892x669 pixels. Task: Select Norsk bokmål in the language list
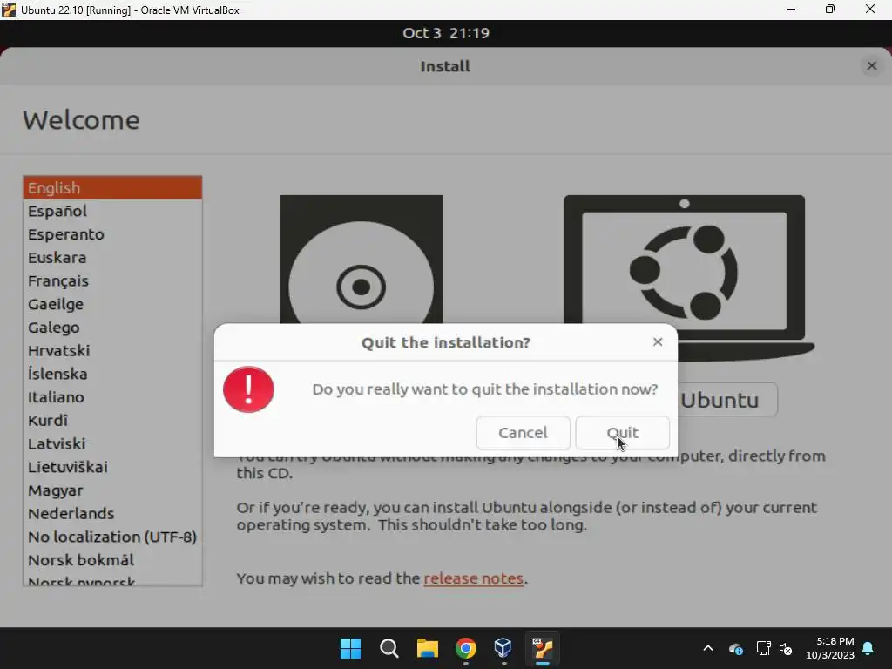click(112, 560)
